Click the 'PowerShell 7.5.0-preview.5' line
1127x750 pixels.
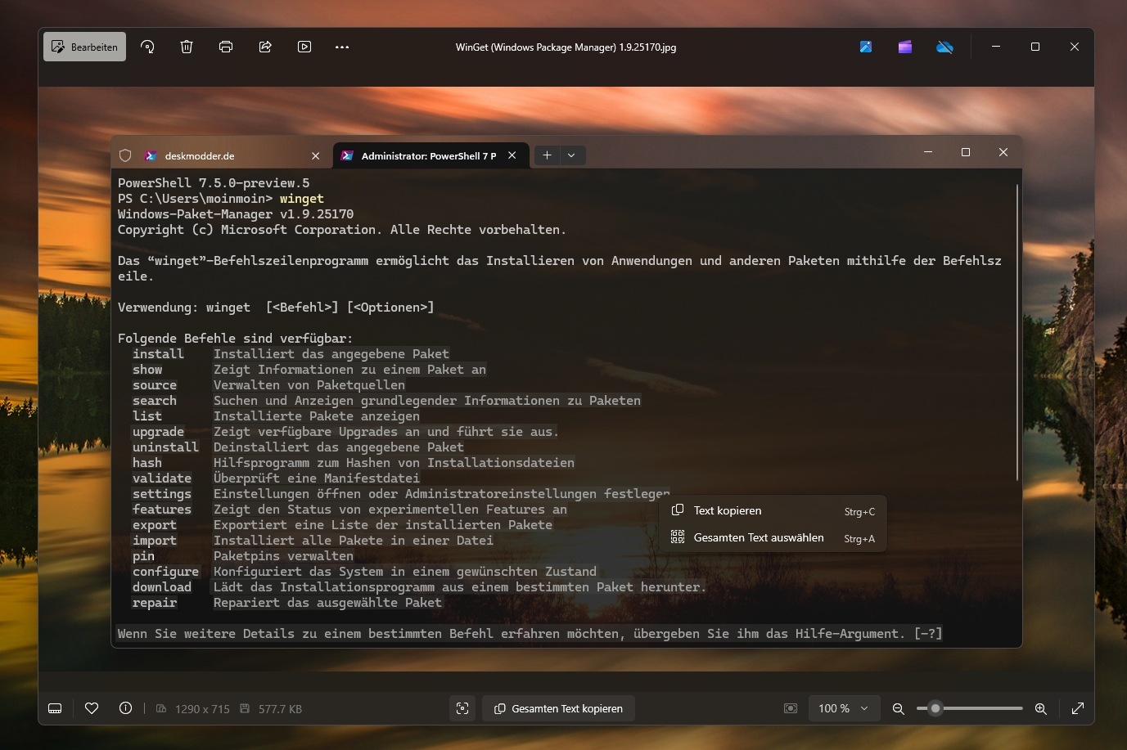tap(214, 183)
